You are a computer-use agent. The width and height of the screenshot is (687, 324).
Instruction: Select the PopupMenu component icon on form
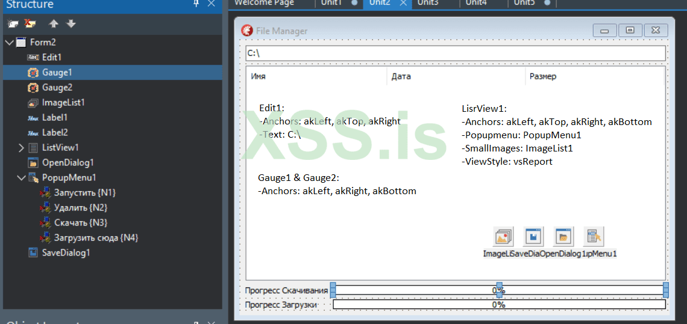(594, 237)
